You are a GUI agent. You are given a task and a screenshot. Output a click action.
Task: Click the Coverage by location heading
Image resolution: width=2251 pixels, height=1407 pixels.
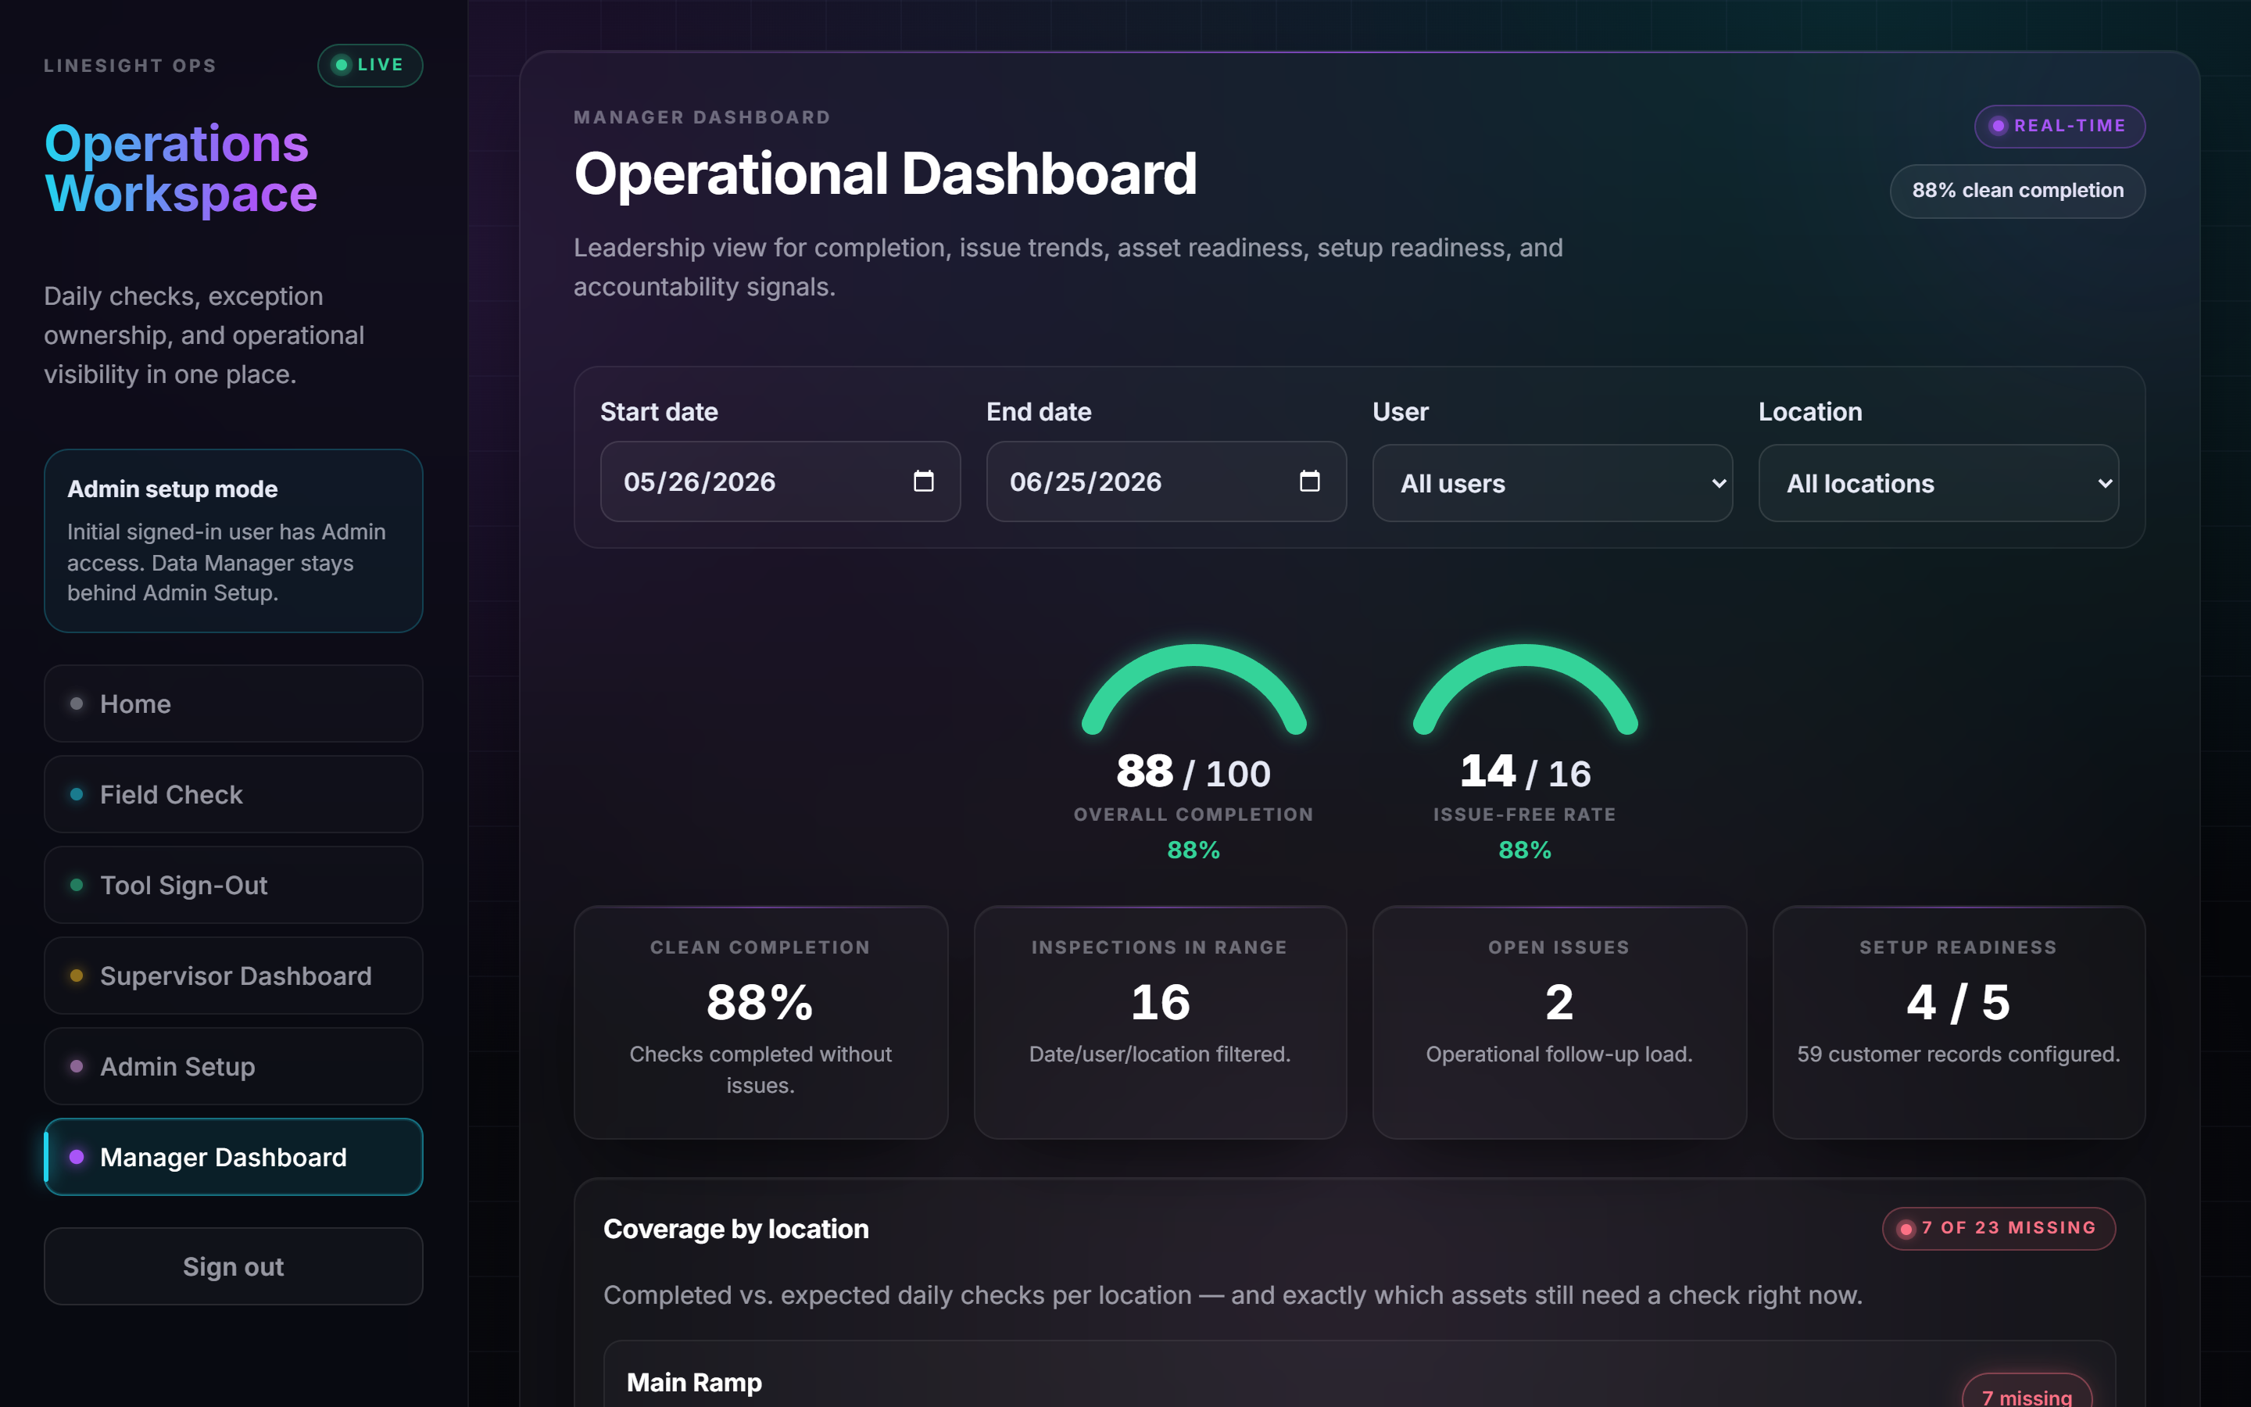(x=735, y=1230)
